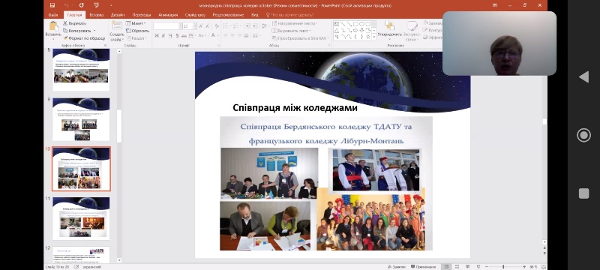
Task: Switch to the Слайд-шоу tab
Action: tap(195, 15)
